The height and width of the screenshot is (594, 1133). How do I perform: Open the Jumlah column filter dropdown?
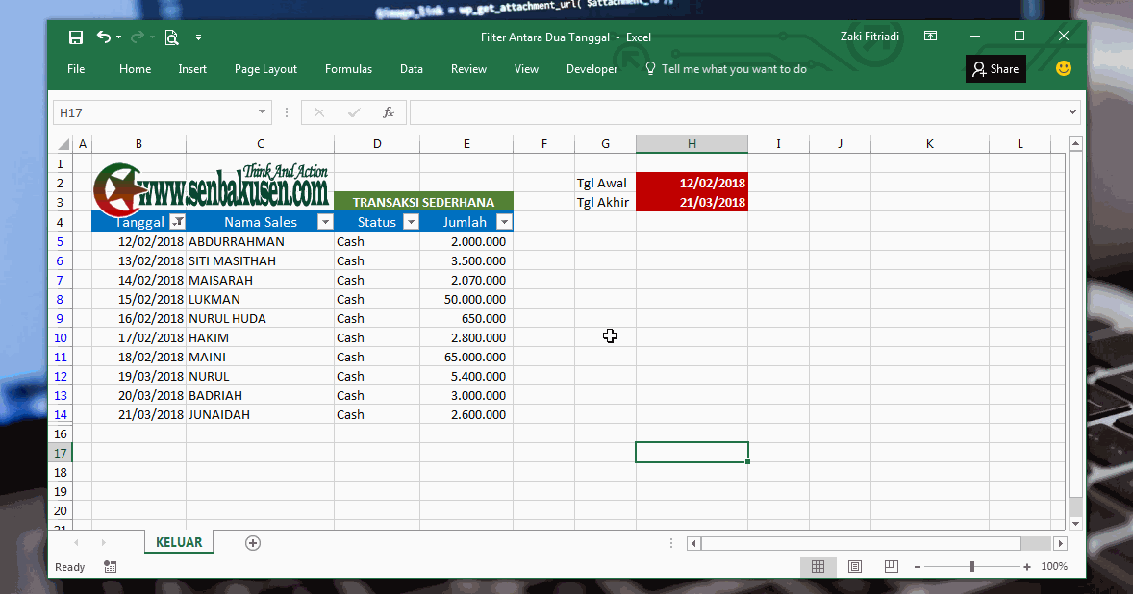[504, 222]
